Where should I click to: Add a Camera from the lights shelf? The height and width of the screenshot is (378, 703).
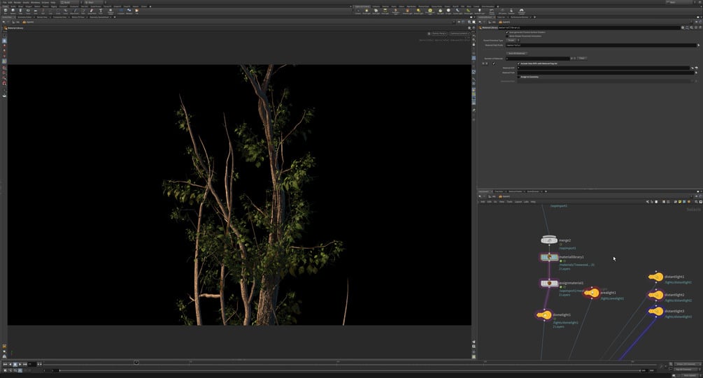pos(358,11)
